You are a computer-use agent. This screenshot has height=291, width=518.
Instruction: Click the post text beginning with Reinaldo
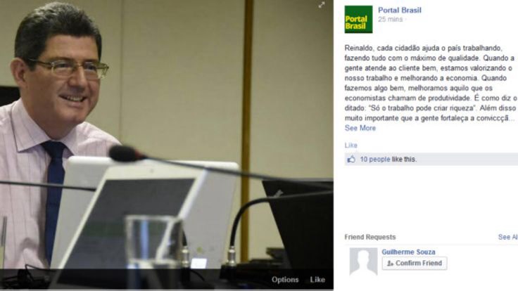[x=431, y=83]
